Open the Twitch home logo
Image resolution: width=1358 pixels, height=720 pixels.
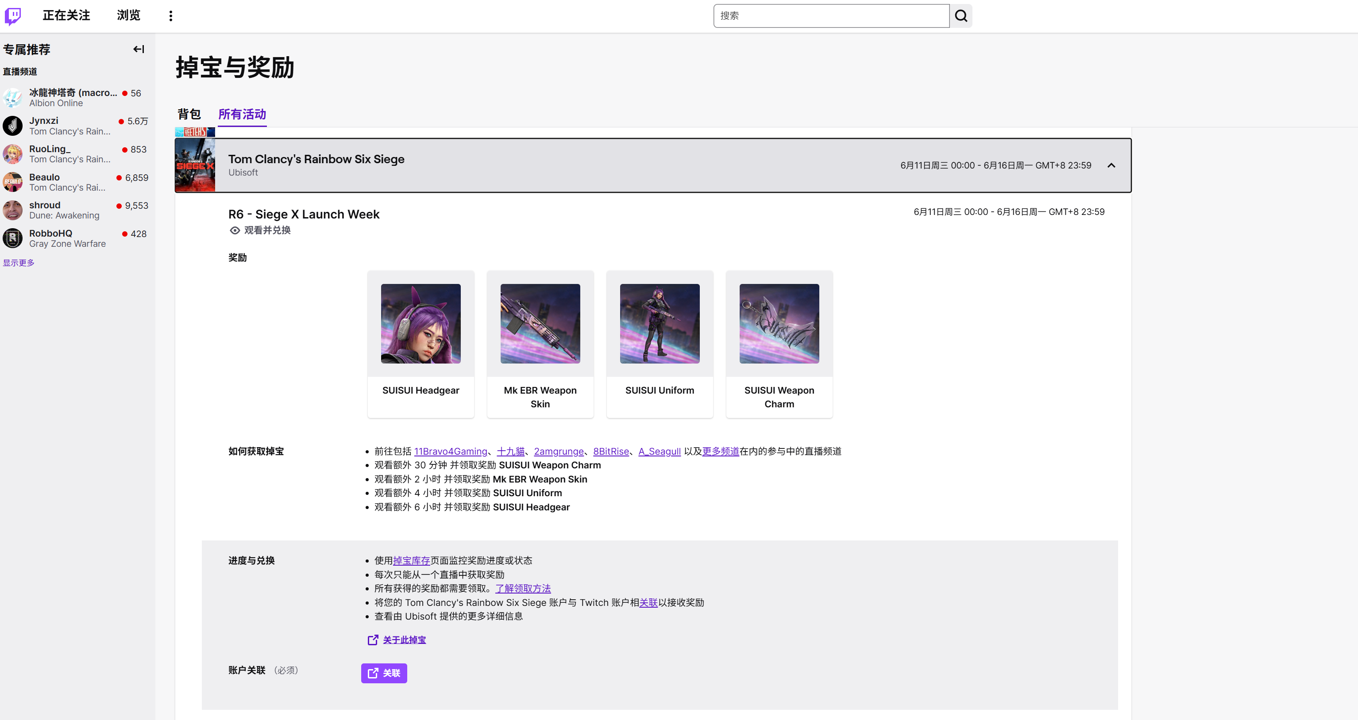[13, 16]
